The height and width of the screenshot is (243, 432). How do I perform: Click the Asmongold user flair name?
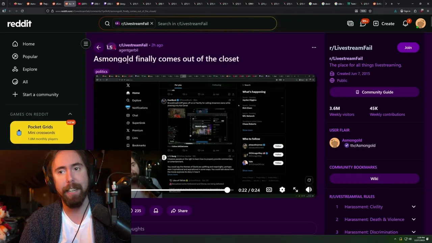tap(352, 140)
